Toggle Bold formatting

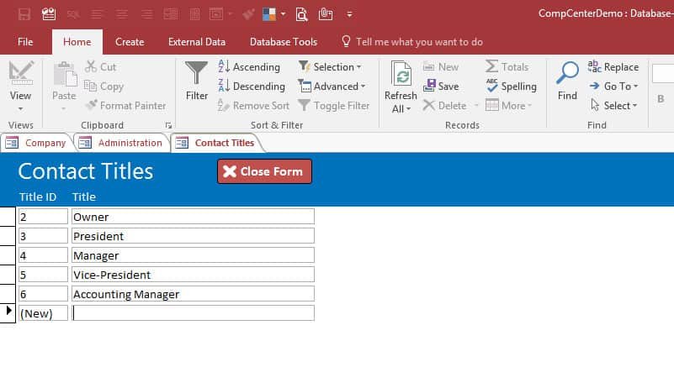661,99
